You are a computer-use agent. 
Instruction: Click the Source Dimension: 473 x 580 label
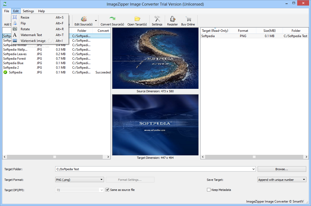[155, 91]
